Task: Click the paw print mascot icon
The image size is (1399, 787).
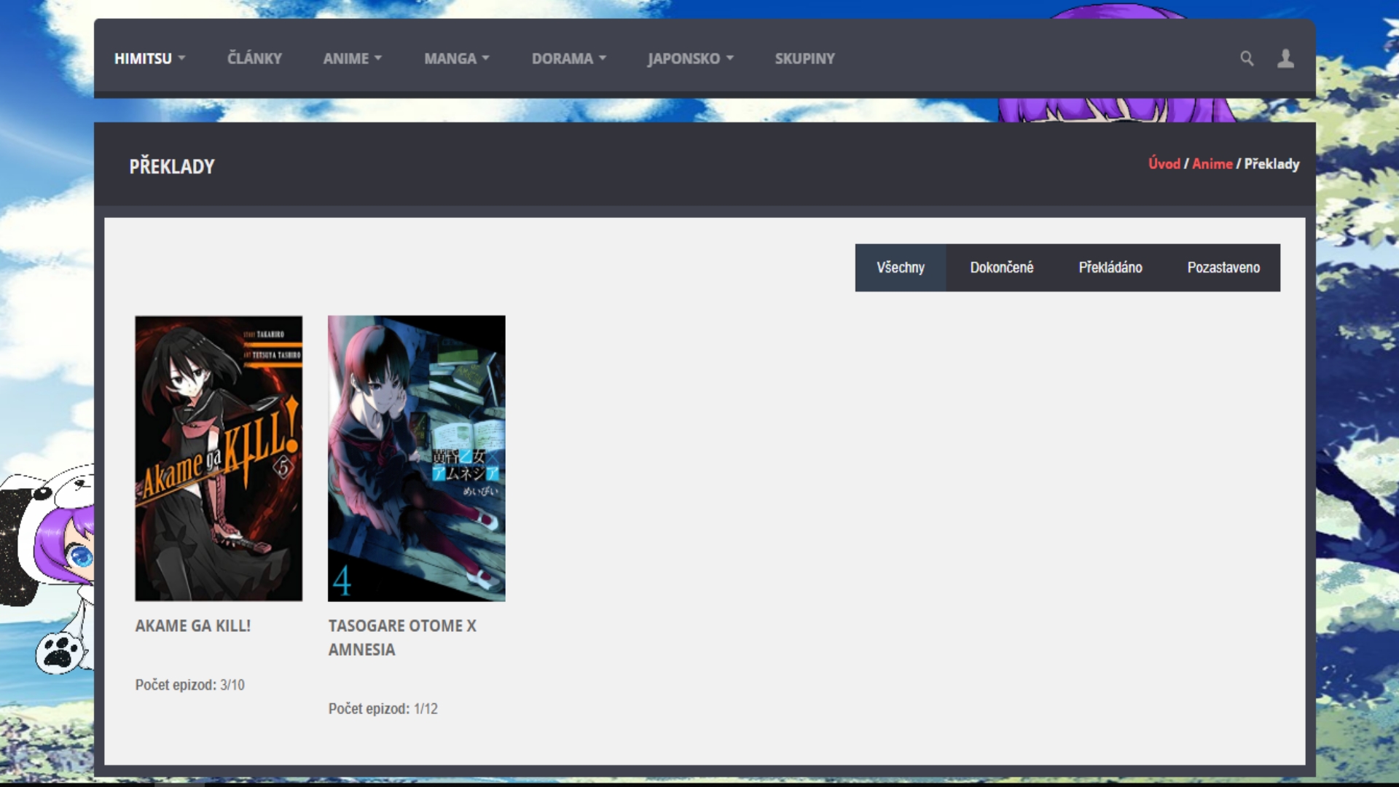Action: tap(60, 651)
